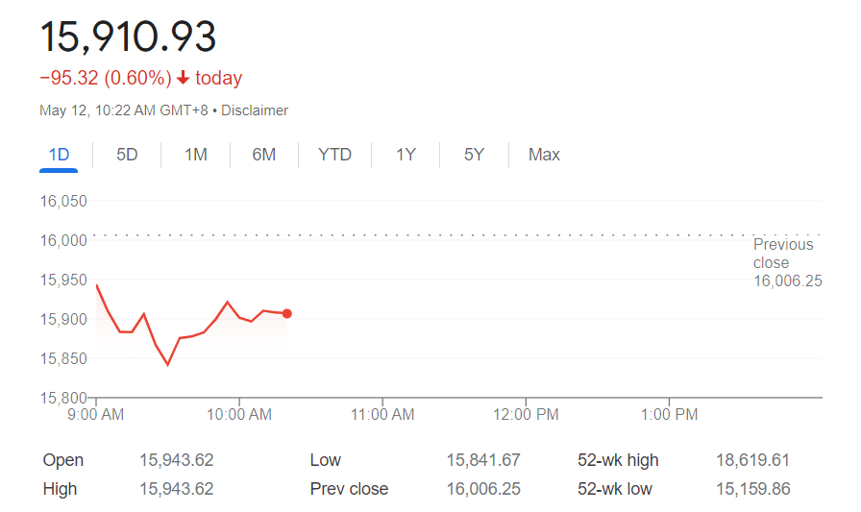Click the lowest dip on the price line
This screenshot has height=512, width=861.
(168, 364)
